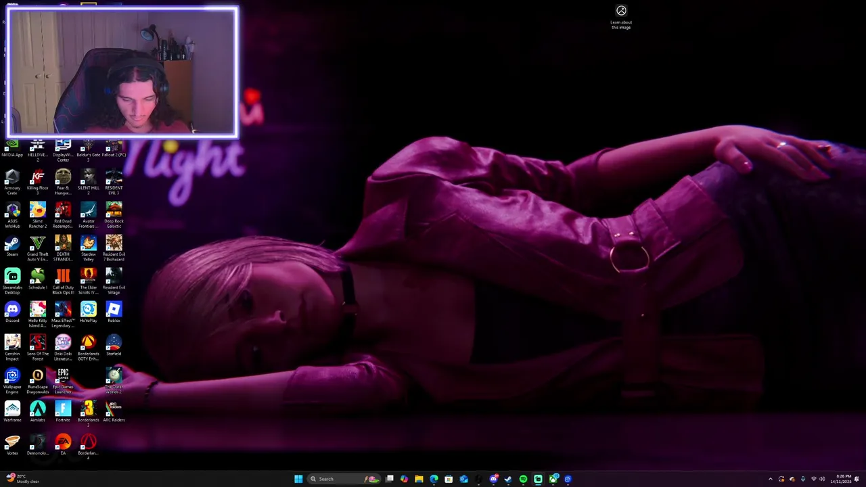Open the Discord desktop shortcut
Image resolution: width=866 pixels, height=487 pixels.
click(12, 312)
